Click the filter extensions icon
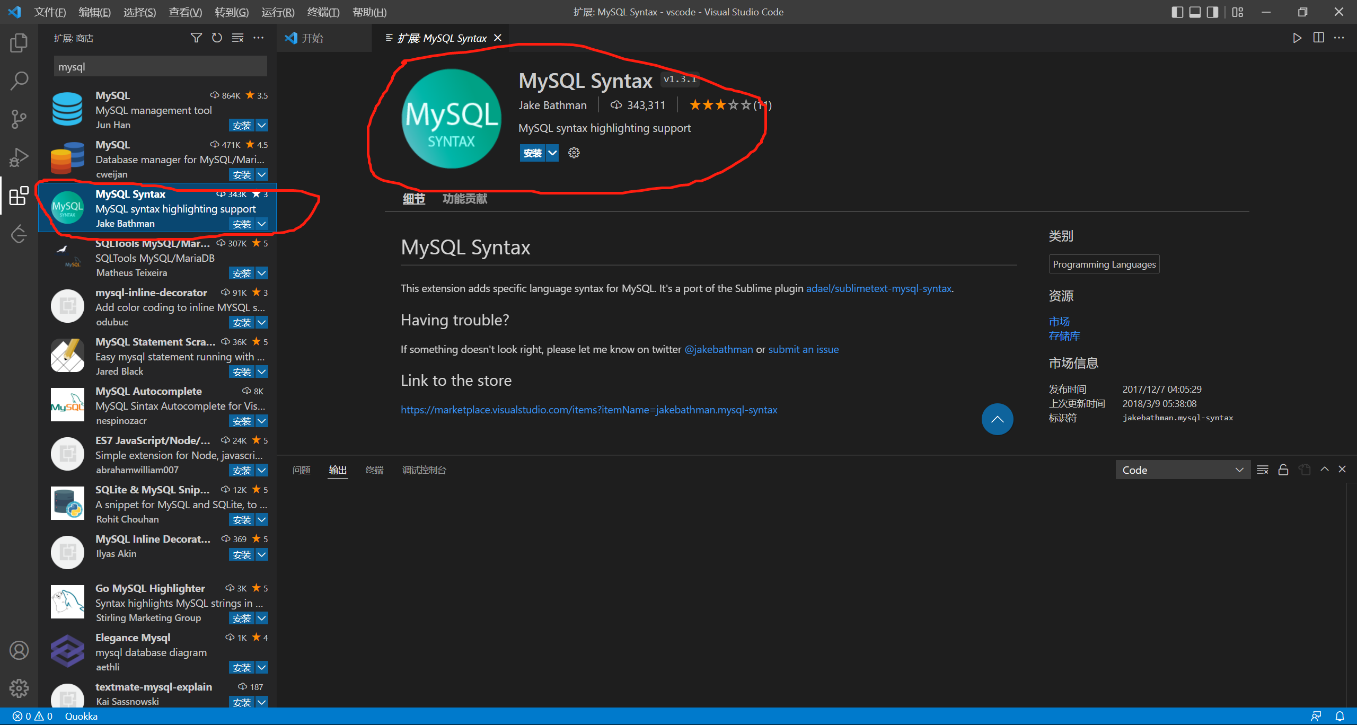 pyautogui.click(x=196, y=38)
